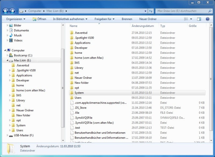Click the Bilder library icon
This screenshot has height=157, width=215.
pyautogui.click(x=11, y=26)
